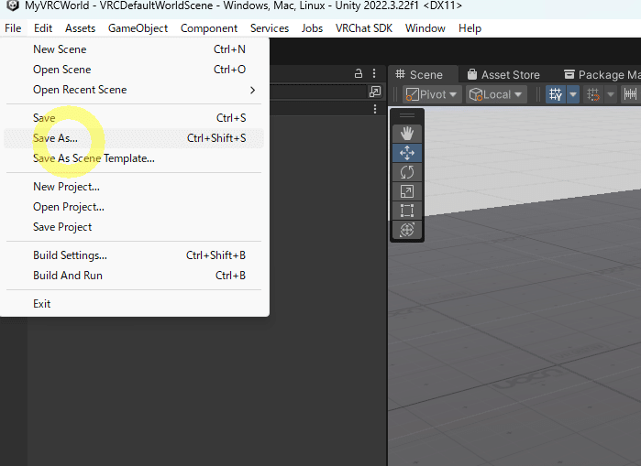
Task: Open Build Settings... from File menu
Action: [134, 255]
